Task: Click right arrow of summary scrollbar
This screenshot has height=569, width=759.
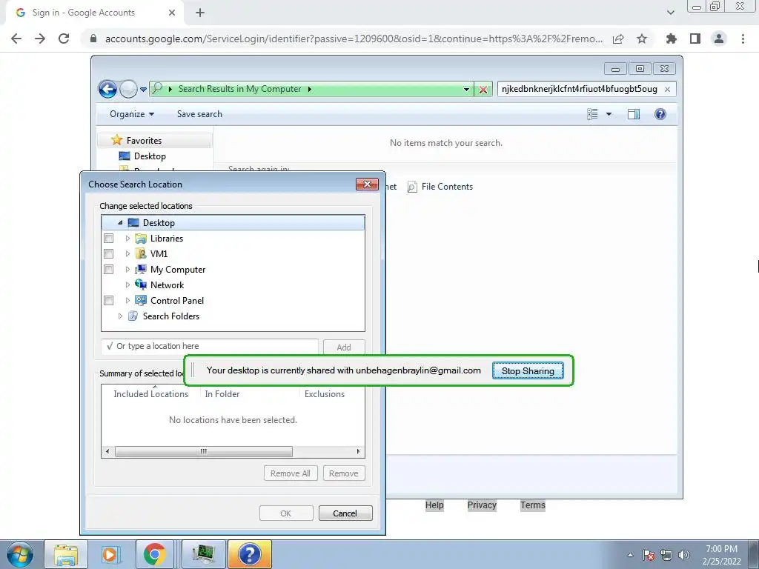Action: [358, 451]
